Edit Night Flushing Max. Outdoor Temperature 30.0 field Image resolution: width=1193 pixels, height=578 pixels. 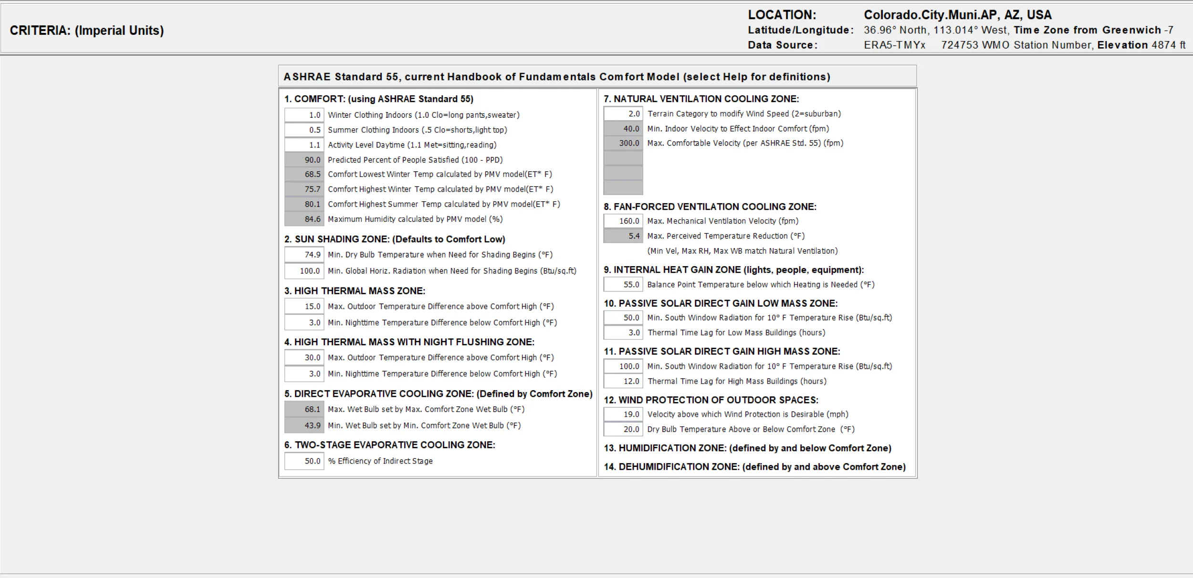304,357
